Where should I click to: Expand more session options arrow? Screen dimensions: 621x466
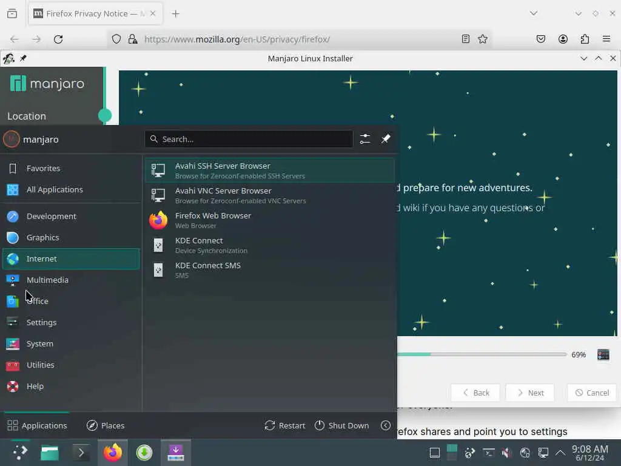point(386,425)
